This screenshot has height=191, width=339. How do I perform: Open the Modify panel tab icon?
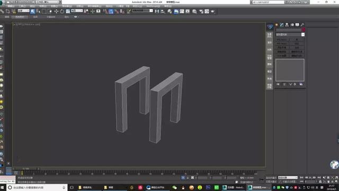pyautogui.click(x=282, y=25)
